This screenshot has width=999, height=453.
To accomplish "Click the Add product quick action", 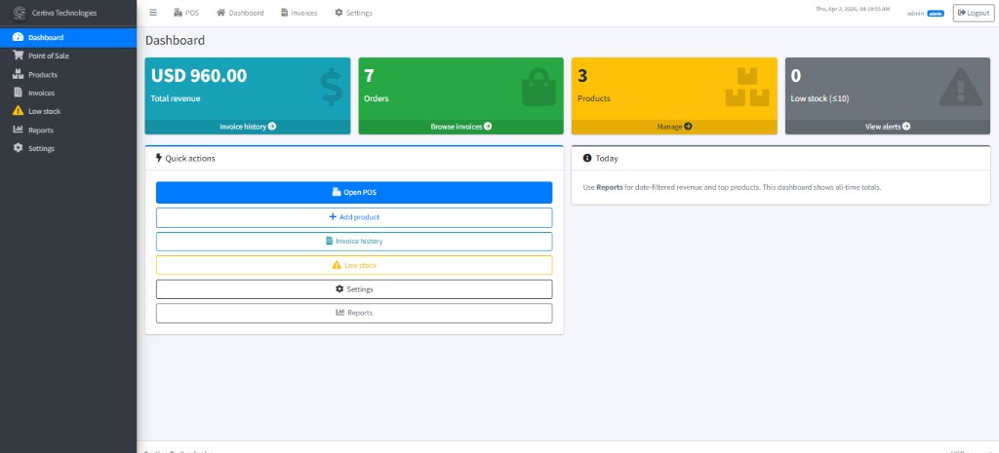I will coord(354,217).
